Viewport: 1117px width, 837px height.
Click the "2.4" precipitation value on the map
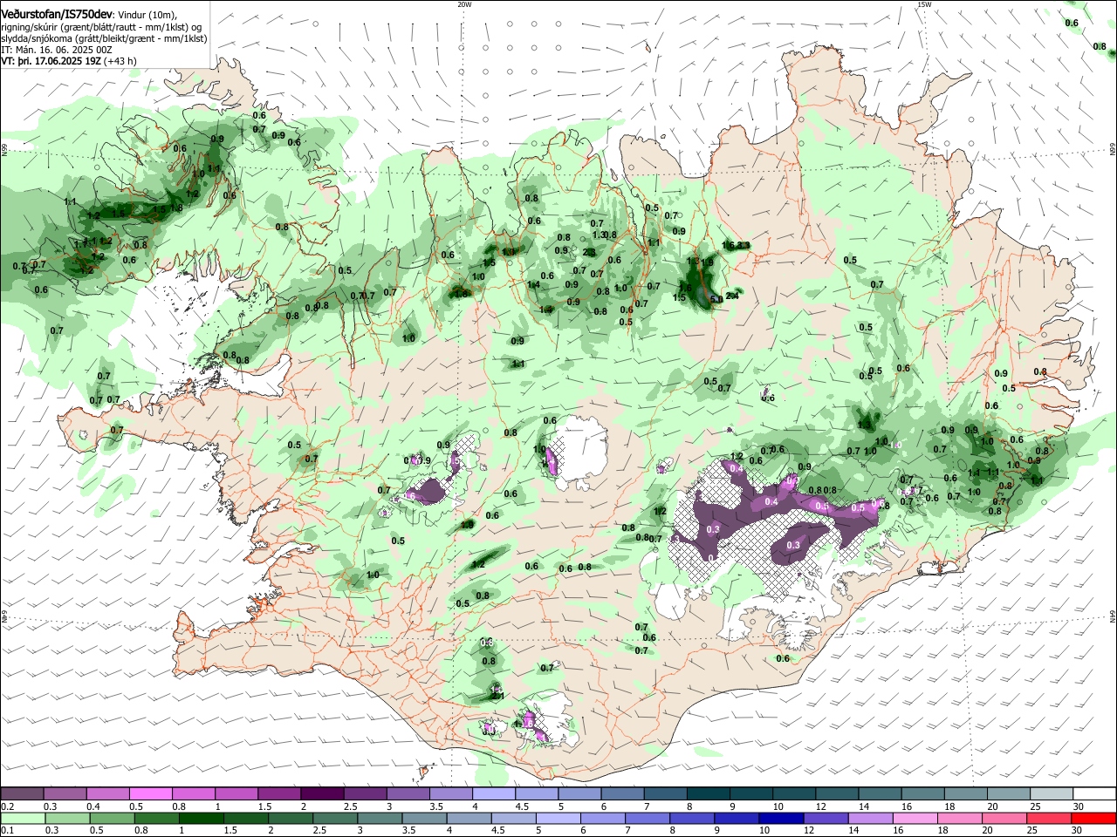pos(732,296)
